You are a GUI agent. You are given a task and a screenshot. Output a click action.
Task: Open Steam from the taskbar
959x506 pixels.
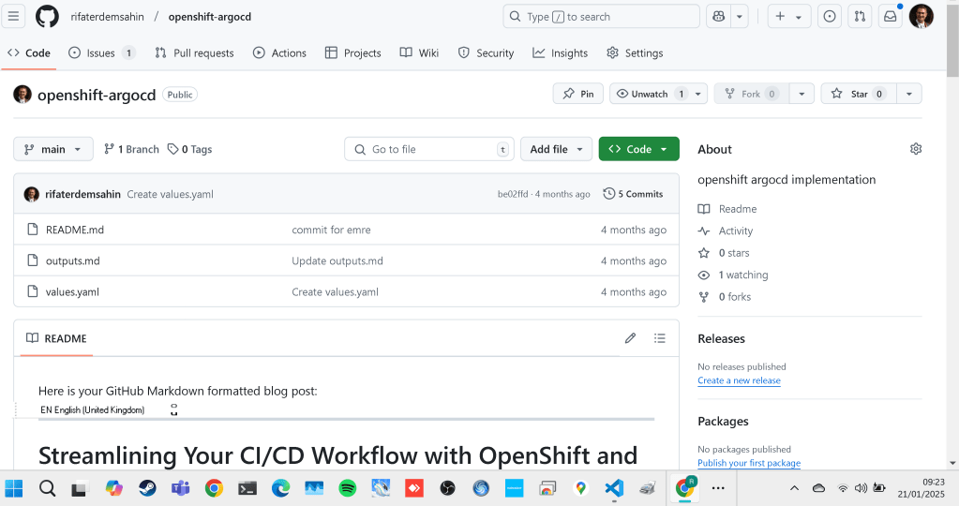point(147,488)
